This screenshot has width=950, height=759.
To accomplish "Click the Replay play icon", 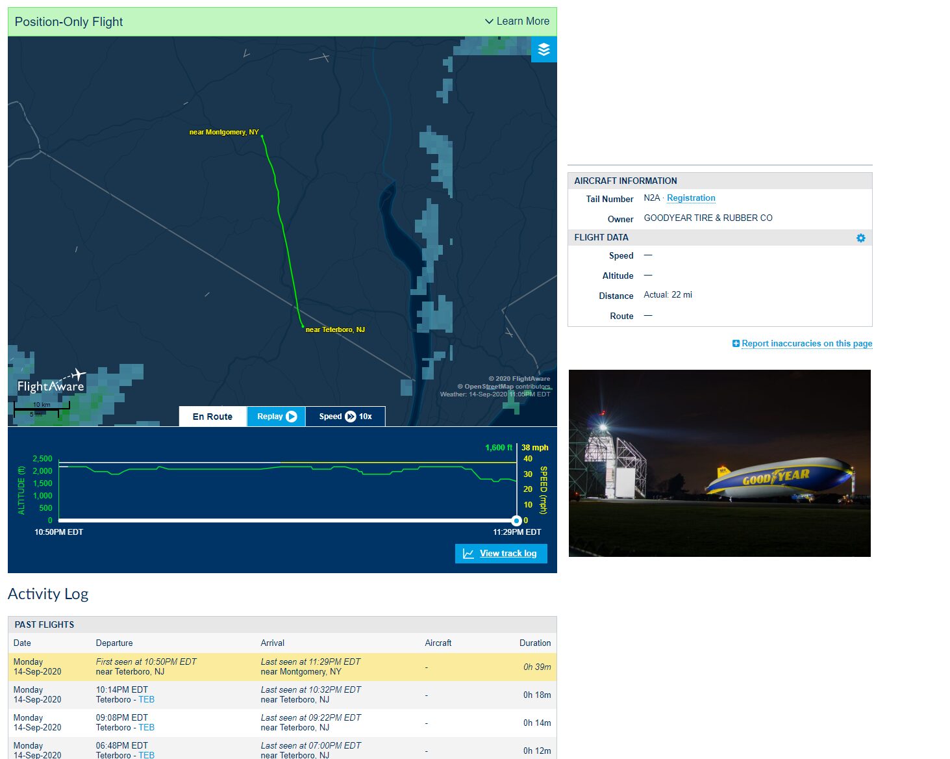I will [x=292, y=417].
